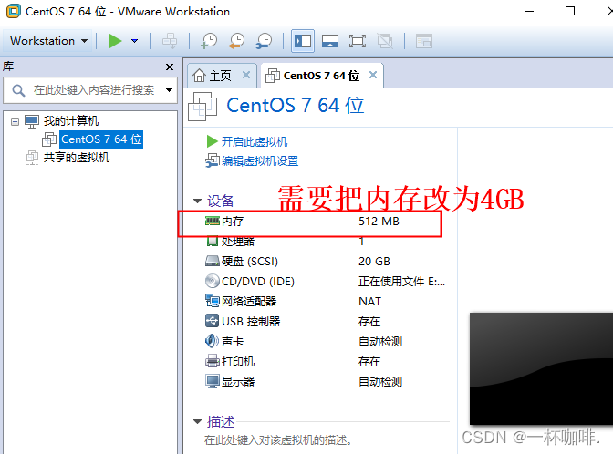The width and height of the screenshot is (613, 454).
Task: Click the large VM icon beside page title
Action: point(203,107)
